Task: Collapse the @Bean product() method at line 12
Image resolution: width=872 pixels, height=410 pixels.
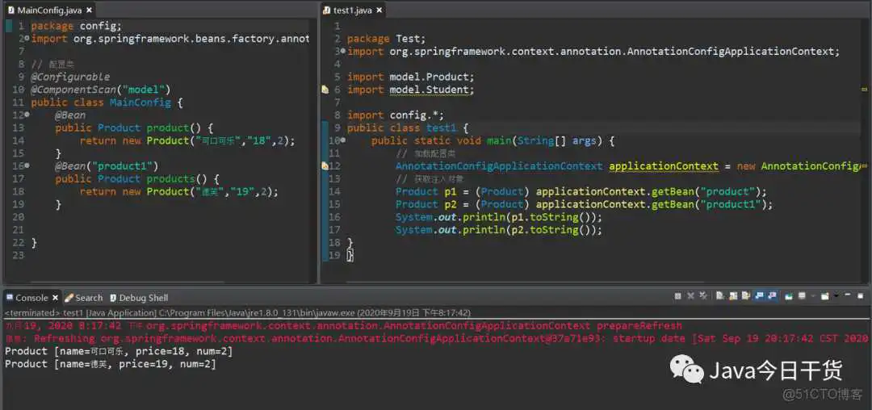Action: click(27, 115)
